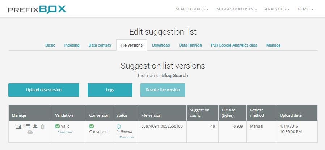Switch to the Data Refresh tab

[x=190, y=45]
